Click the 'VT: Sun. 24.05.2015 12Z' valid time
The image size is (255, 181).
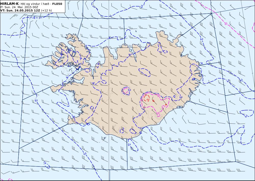[20, 10]
